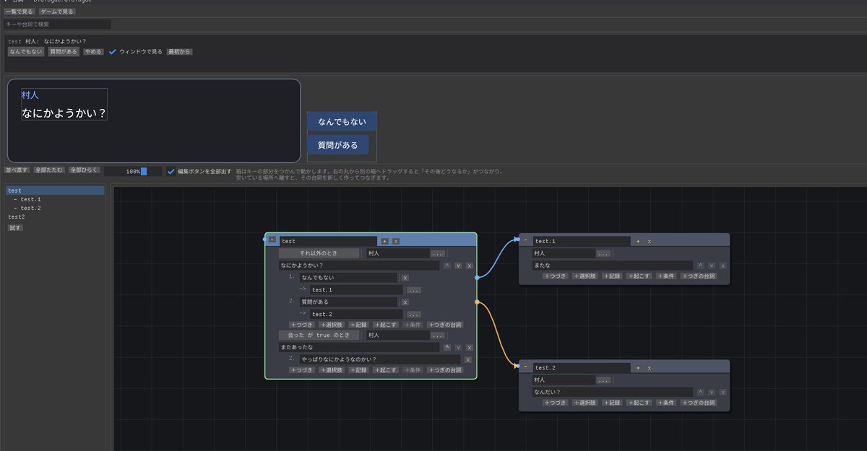Open ... picker beside test.2 target field
The image size is (867, 451).
click(x=414, y=315)
